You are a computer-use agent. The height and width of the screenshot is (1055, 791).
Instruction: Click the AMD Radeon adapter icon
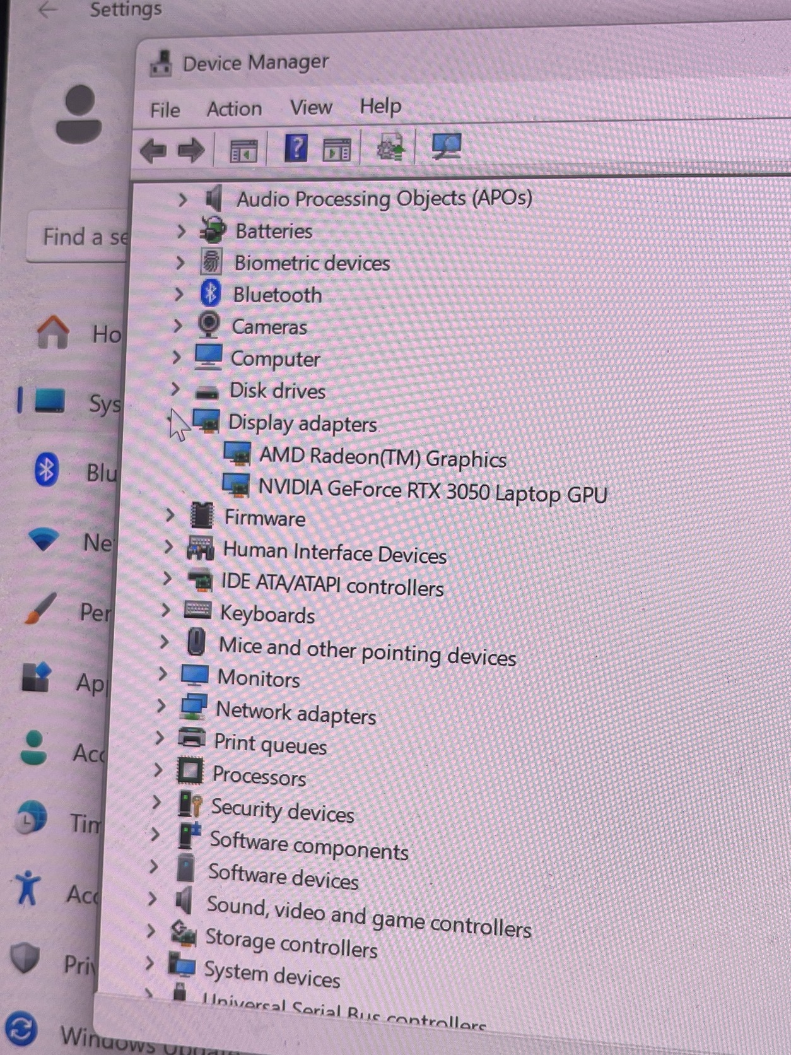[x=238, y=454]
